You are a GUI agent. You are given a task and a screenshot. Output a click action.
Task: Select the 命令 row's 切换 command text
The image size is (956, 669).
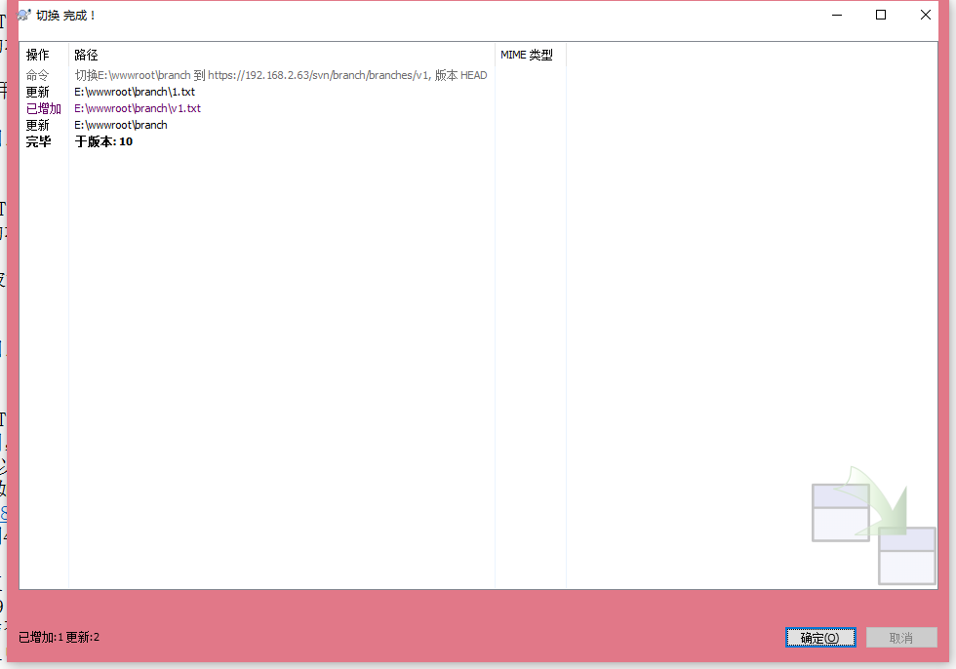pos(281,75)
